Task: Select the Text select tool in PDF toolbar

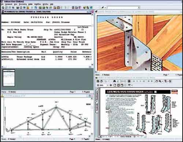Action: coord(165,81)
